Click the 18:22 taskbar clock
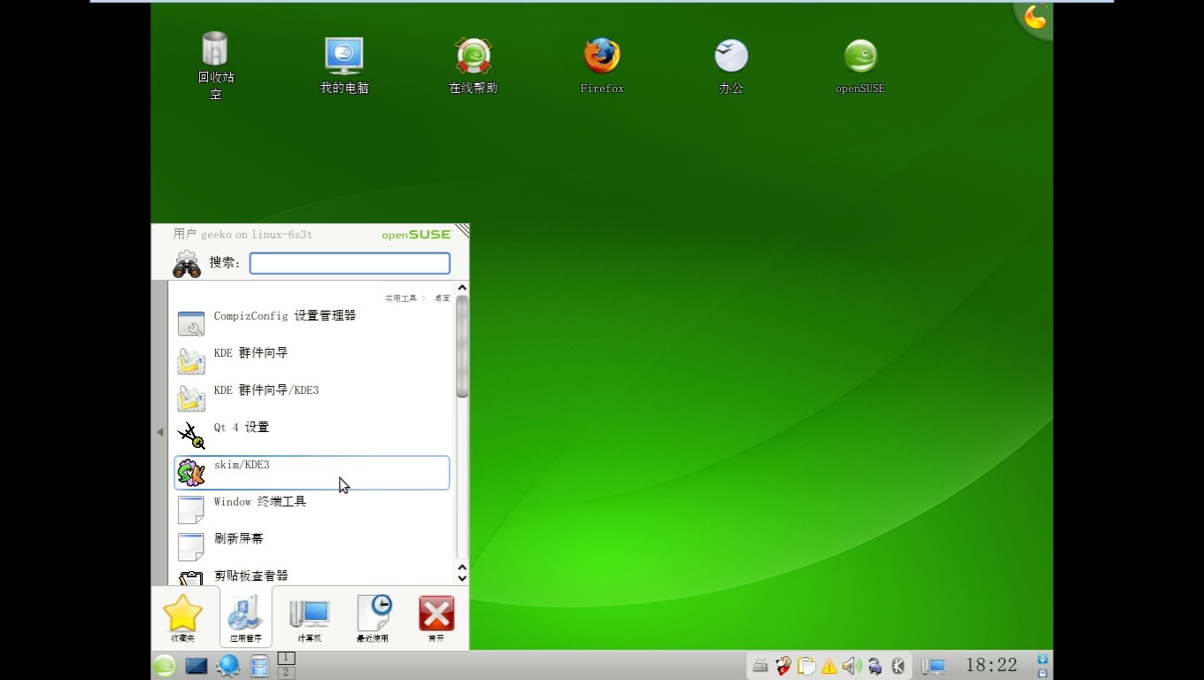 [992, 665]
